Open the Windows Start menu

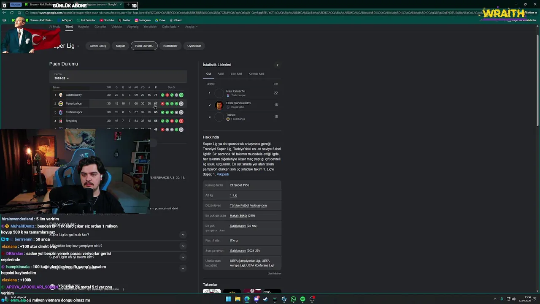(x=228, y=299)
